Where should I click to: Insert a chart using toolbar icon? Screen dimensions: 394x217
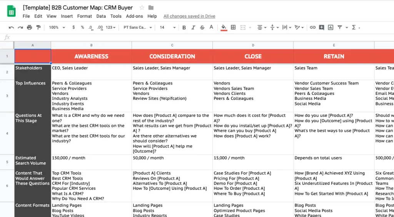point(331,27)
